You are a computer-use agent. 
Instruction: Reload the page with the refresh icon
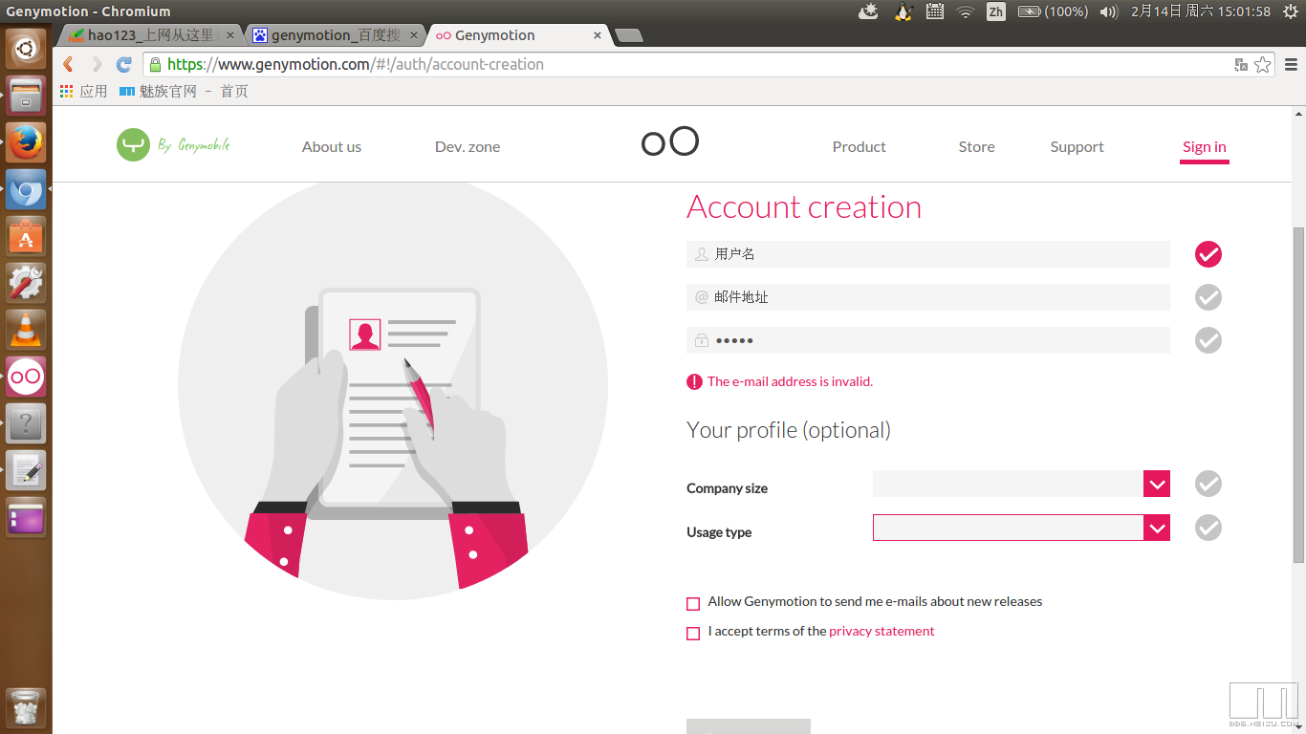(123, 65)
